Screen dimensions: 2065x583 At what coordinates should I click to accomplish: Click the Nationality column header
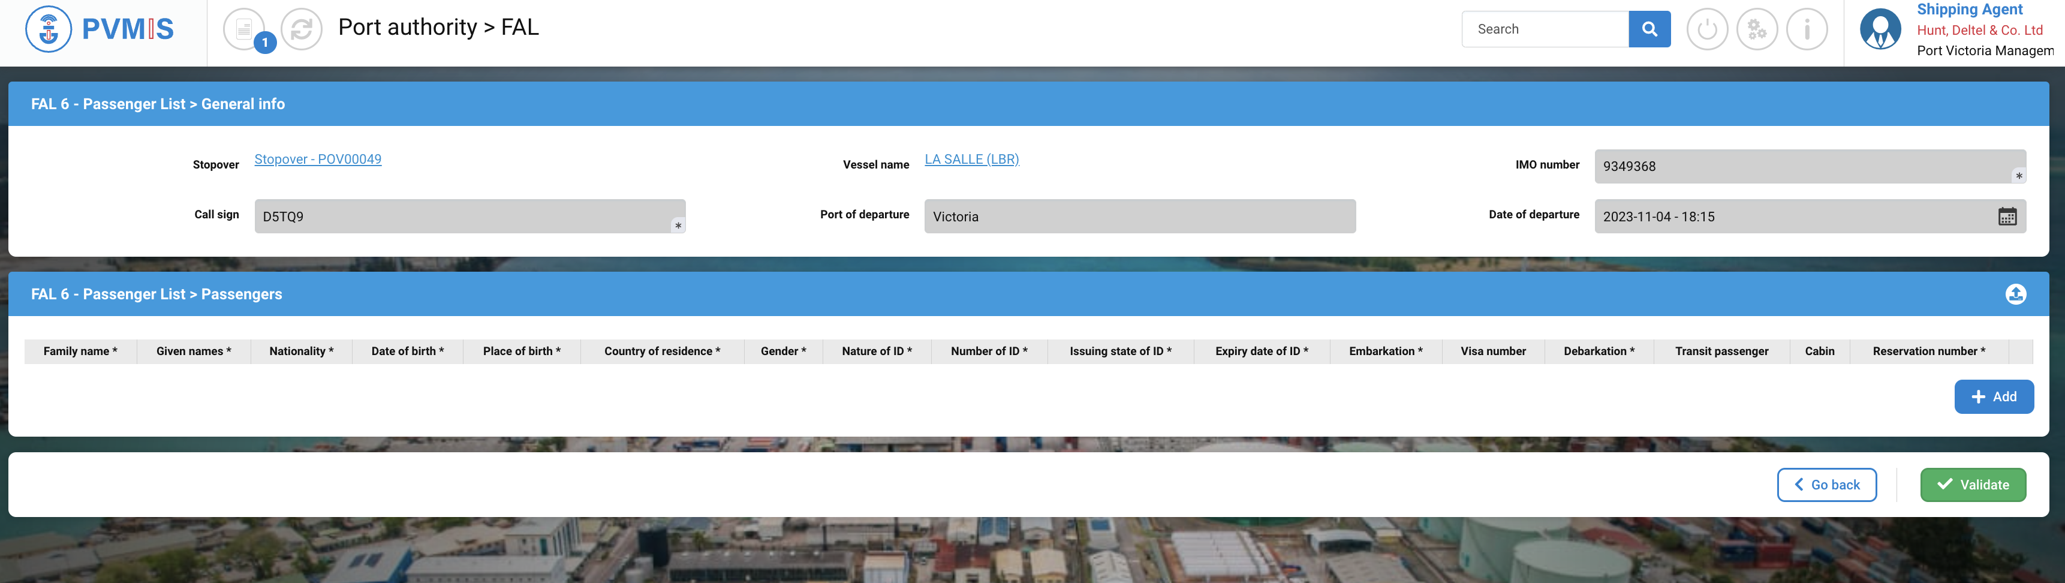(300, 351)
